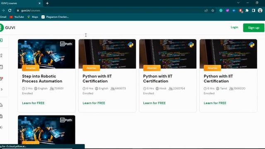Toggle the browser side panel icon
265x149 pixels.
click(x=253, y=10)
